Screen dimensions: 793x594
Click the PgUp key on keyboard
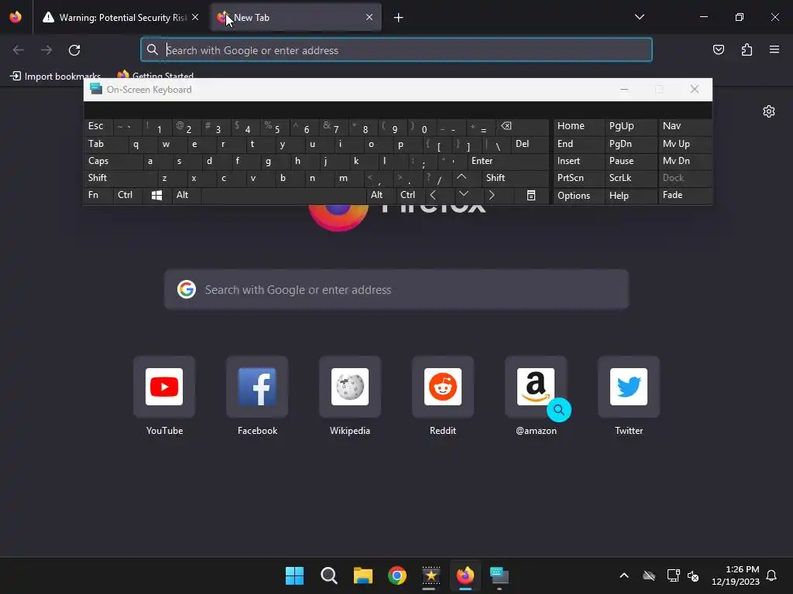point(630,126)
